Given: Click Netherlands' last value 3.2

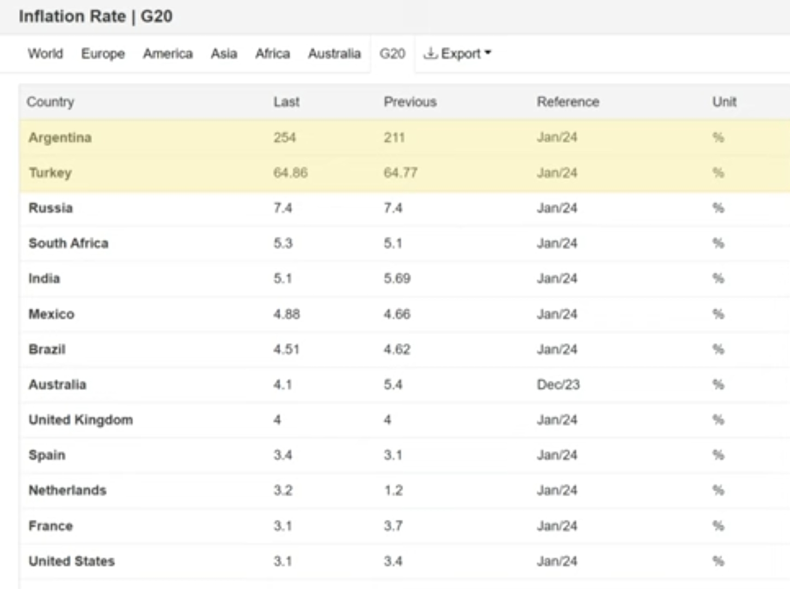Looking at the screenshot, I should click(x=283, y=490).
